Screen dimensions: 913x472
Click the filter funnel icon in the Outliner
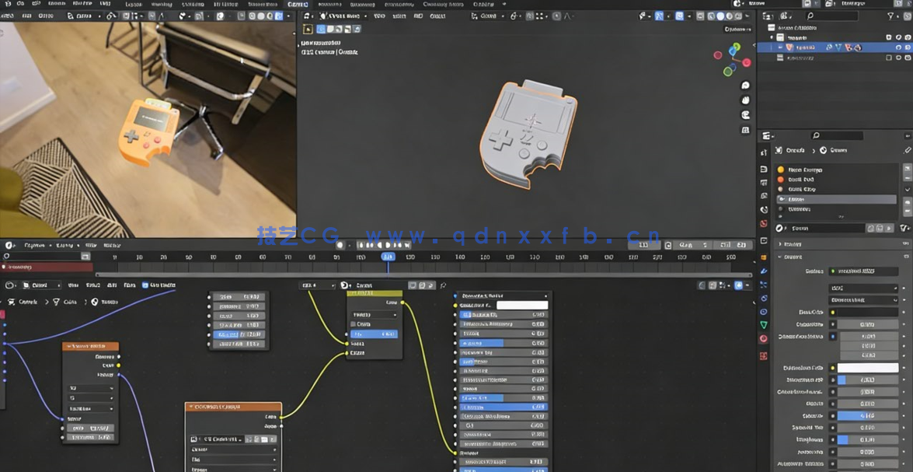pos(892,16)
